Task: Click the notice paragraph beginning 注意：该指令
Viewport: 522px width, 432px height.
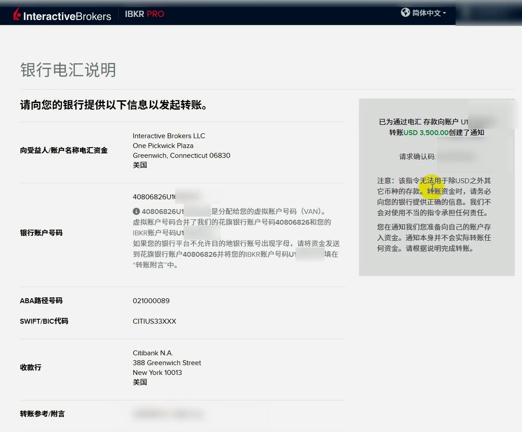Action: pyautogui.click(x=434, y=197)
